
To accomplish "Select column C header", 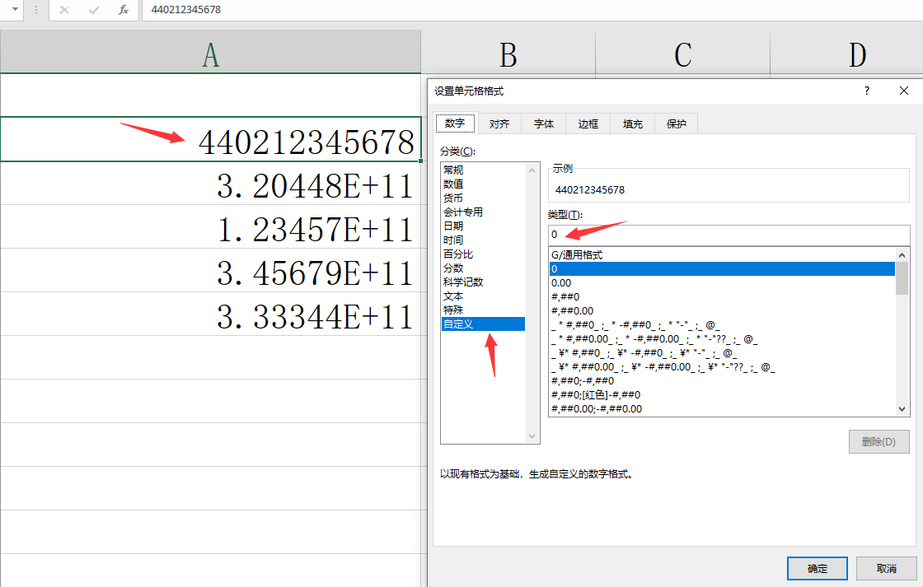I will tap(683, 53).
